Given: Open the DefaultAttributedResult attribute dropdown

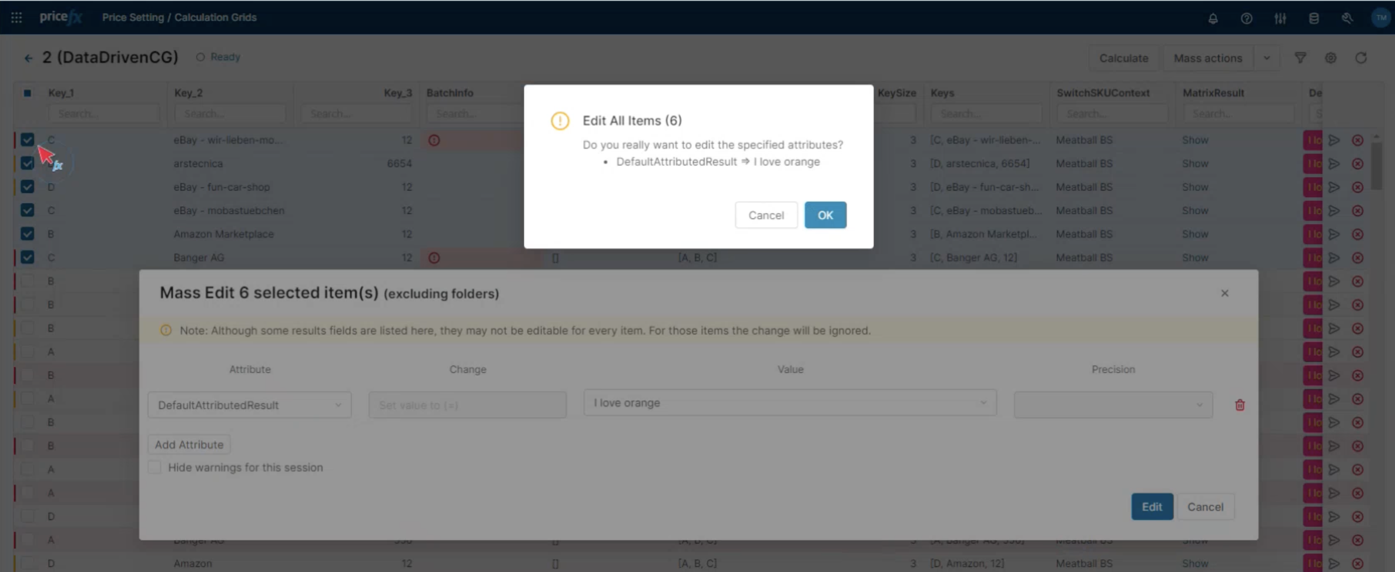Looking at the screenshot, I should [249, 405].
